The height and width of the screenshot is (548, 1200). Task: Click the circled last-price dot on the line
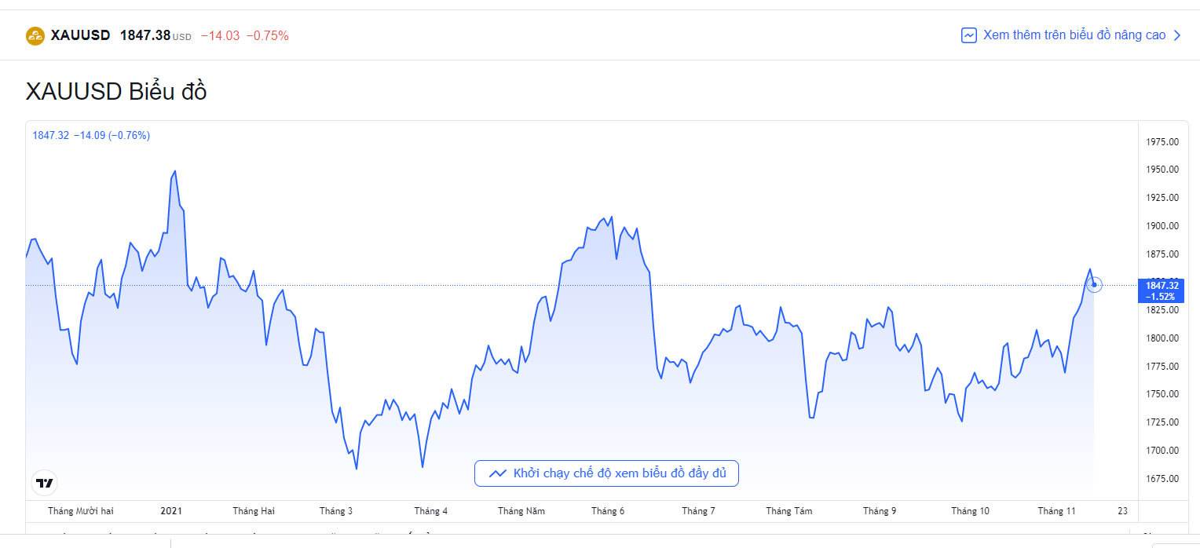[1094, 285]
